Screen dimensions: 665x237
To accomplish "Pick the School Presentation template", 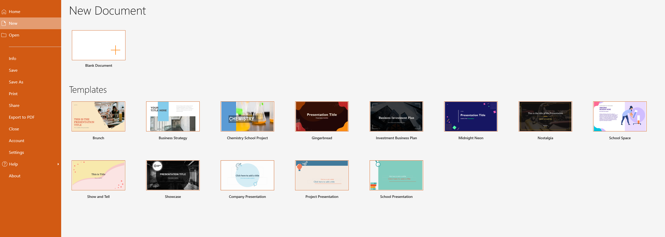I will (x=396, y=175).
